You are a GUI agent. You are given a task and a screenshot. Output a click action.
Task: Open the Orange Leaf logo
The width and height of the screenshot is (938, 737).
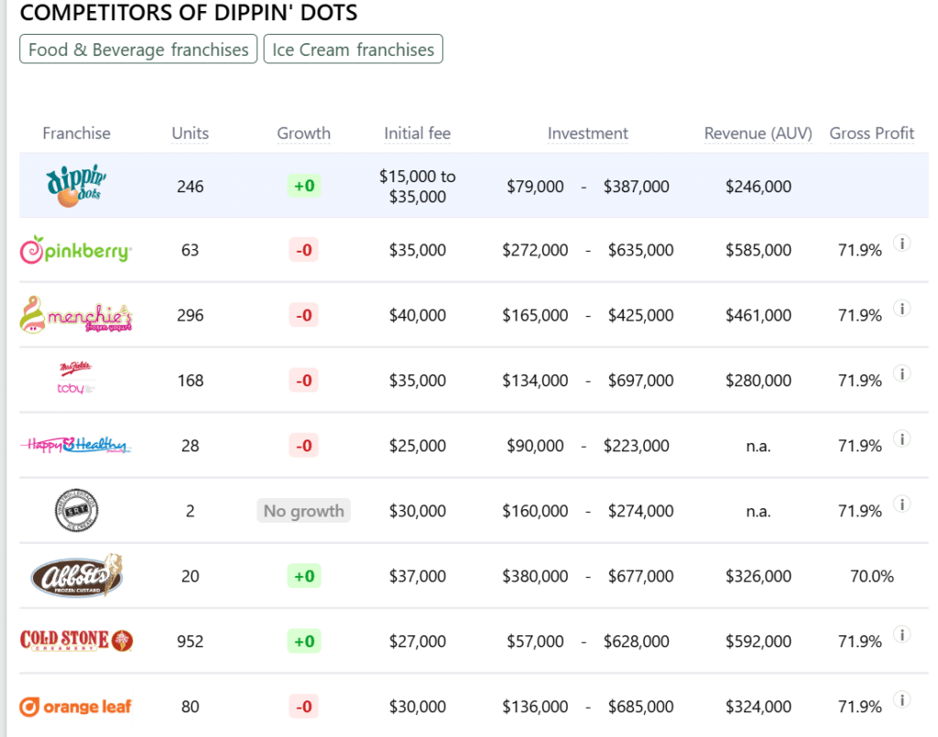coord(76,706)
